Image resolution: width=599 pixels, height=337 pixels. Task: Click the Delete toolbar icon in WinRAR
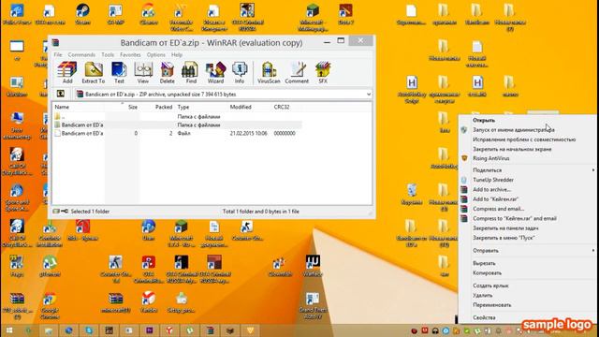click(167, 73)
